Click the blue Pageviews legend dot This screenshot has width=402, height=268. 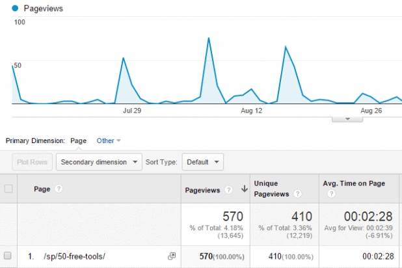coord(15,8)
